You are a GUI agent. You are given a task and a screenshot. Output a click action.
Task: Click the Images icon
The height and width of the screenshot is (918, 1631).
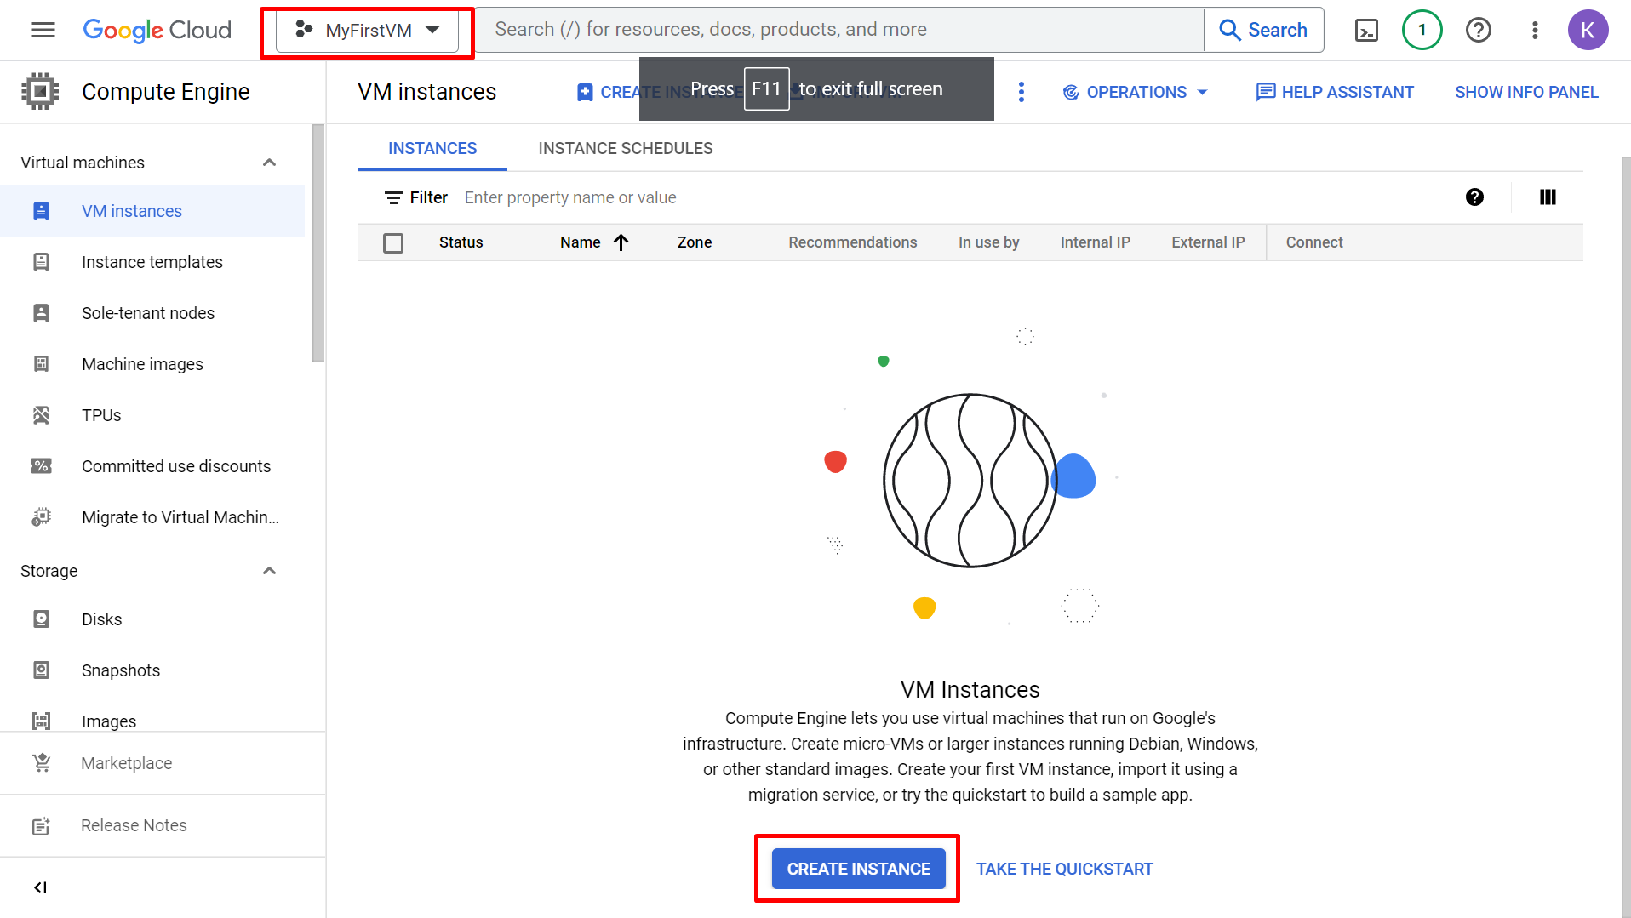point(41,721)
